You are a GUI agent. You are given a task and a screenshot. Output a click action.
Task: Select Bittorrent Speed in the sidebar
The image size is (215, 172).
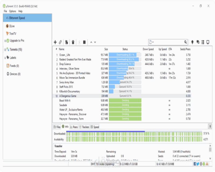(x=27, y=18)
